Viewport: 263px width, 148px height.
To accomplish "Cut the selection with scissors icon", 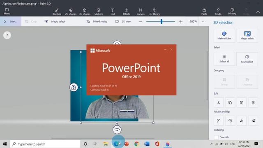I will tap(219, 102).
